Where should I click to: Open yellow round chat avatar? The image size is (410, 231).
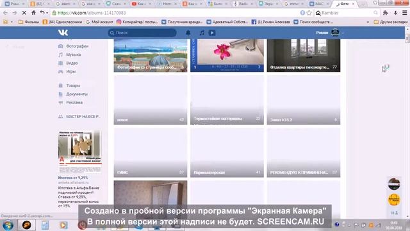point(394,200)
